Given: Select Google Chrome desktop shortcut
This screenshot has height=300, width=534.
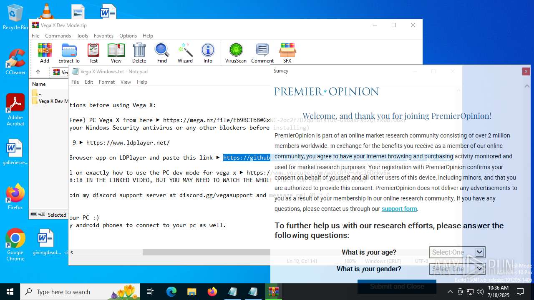Looking at the screenshot, I should coord(15,245).
